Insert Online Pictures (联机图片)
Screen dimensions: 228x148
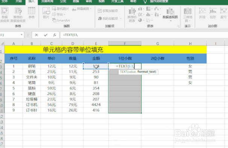pos(61,9)
